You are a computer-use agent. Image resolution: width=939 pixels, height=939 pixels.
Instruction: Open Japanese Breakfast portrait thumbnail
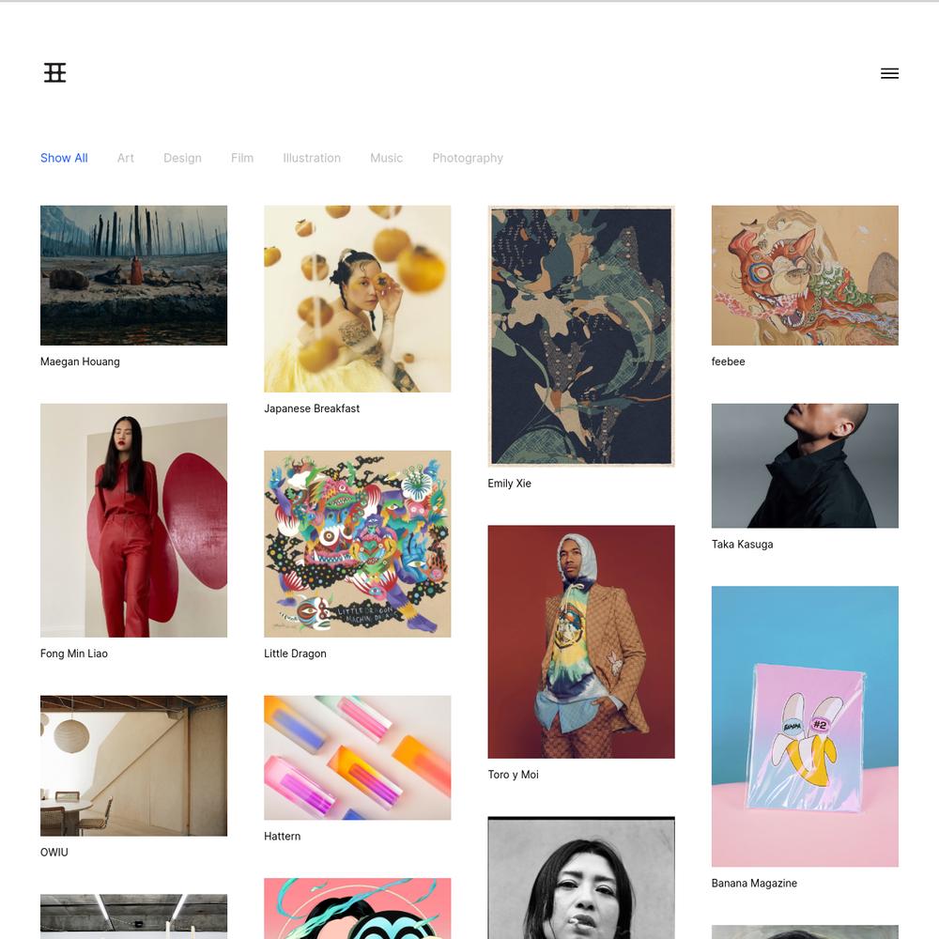click(358, 299)
